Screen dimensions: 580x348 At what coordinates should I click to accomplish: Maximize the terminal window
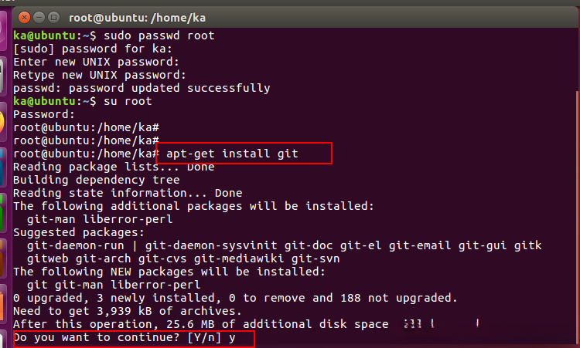pyautogui.click(x=54, y=16)
